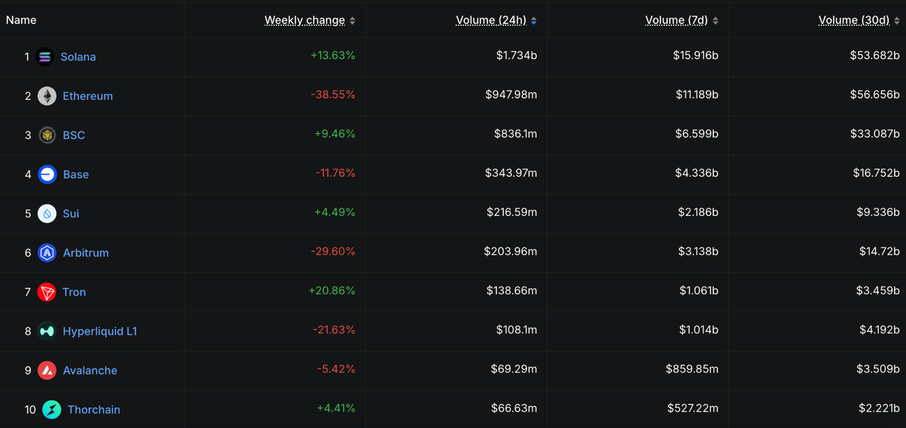Toggle sort arrows on Volume (24h)
The image size is (906, 428).
(x=534, y=21)
